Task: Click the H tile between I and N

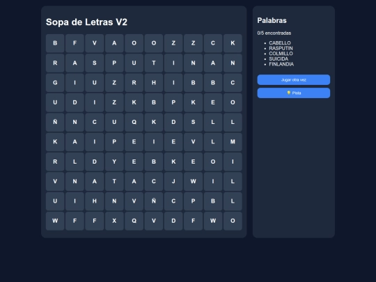Action: coord(95,201)
